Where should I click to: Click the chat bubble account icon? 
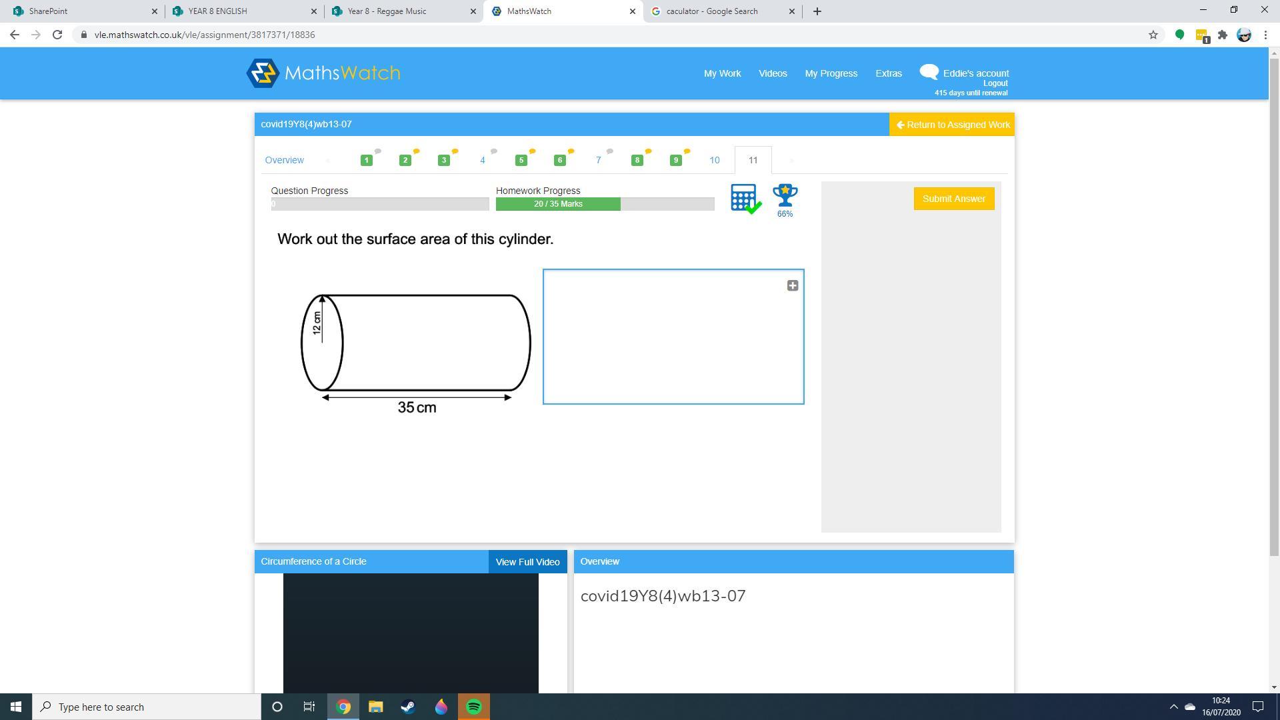click(x=929, y=72)
